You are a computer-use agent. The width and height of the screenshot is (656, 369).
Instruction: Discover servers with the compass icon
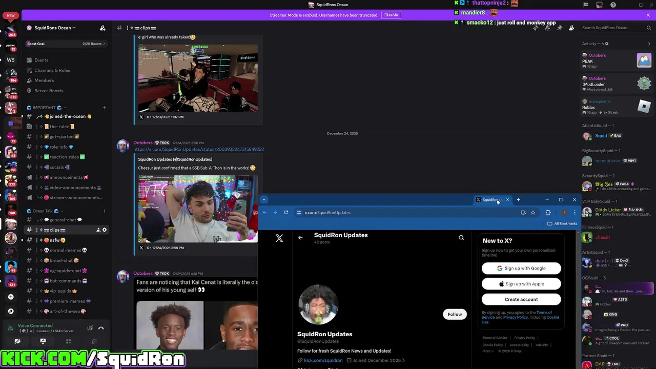click(x=11, y=311)
